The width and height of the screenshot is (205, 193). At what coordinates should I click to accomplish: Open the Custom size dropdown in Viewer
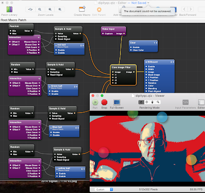pos(104,189)
